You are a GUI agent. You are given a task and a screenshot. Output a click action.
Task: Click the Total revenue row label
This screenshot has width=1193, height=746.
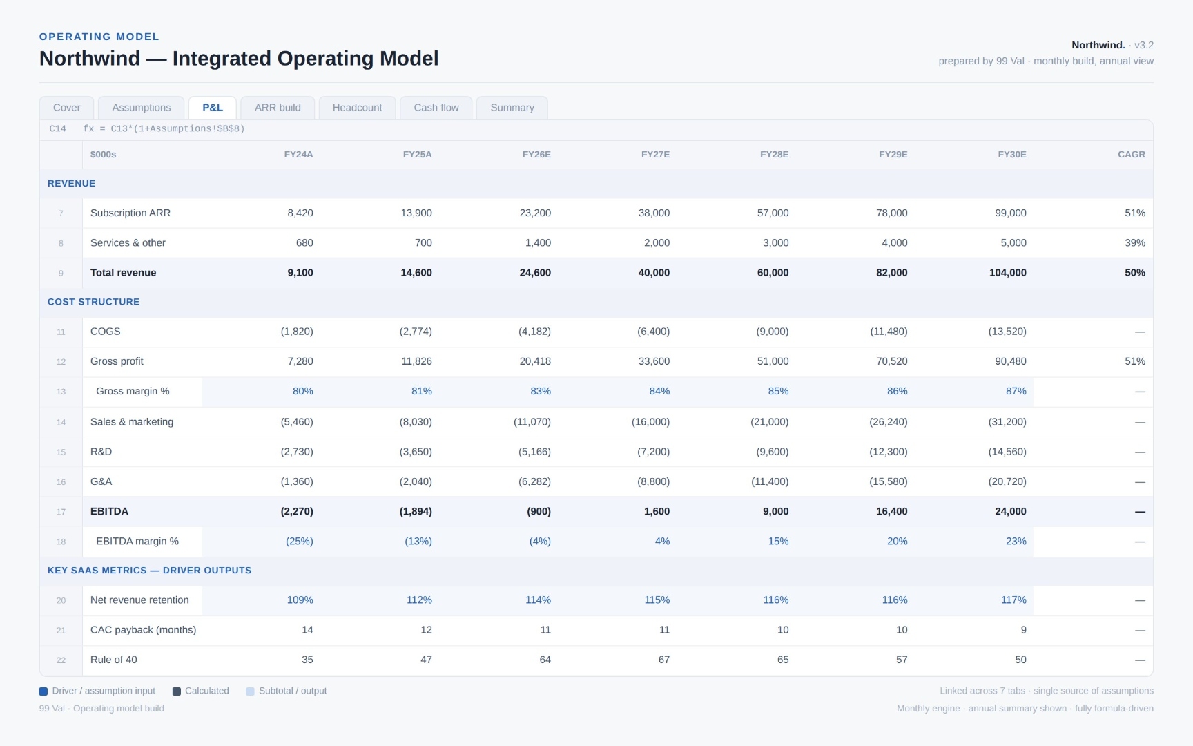tap(123, 272)
